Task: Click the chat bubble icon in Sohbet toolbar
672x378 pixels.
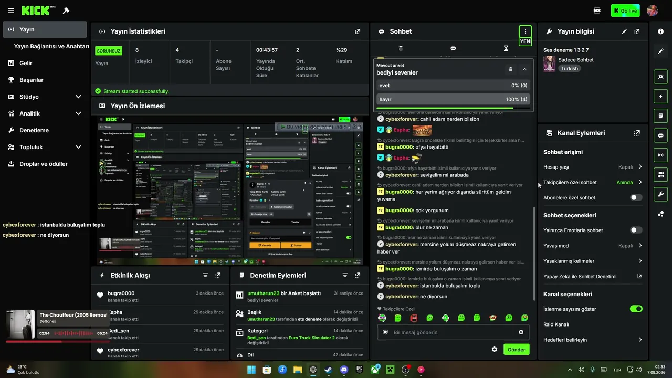Action: 453,48
